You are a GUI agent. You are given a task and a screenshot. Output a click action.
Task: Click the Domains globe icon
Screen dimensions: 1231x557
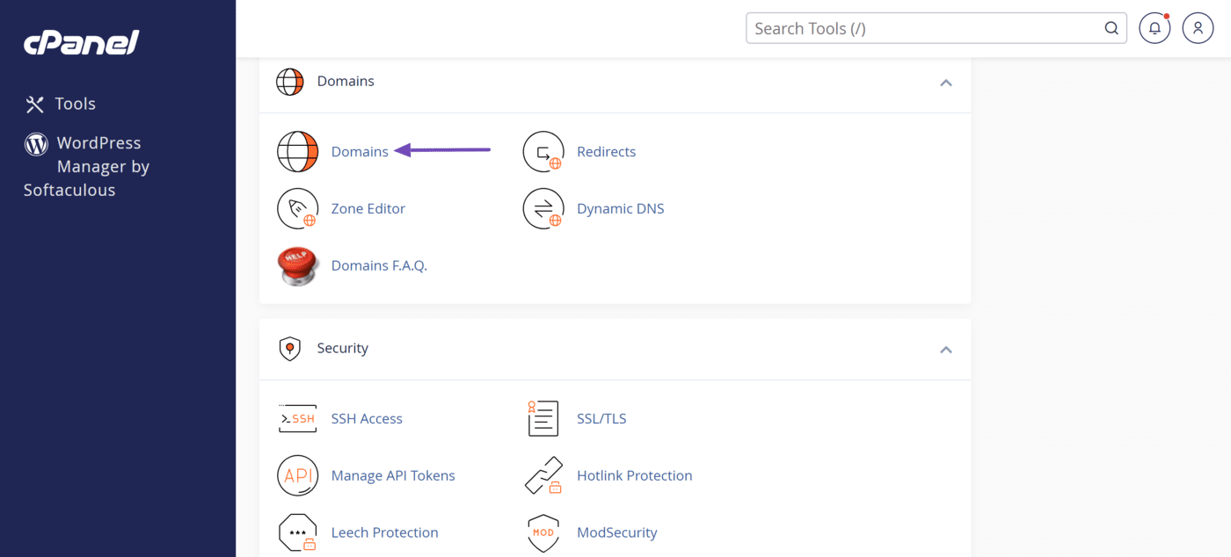(x=297, y=152)
